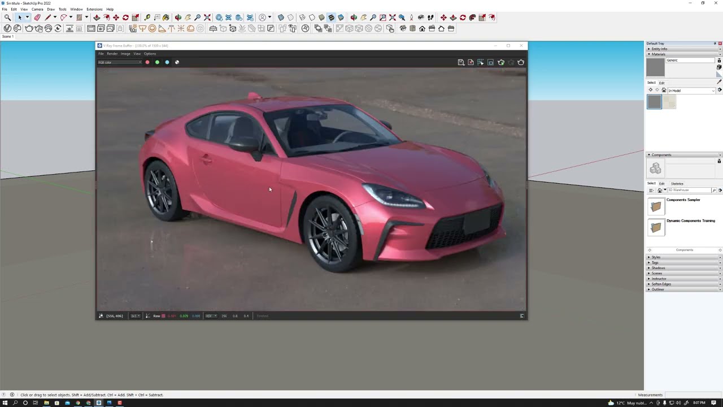
Task: Select the Paint Bucket tool
Action: (x=166, y=18)
